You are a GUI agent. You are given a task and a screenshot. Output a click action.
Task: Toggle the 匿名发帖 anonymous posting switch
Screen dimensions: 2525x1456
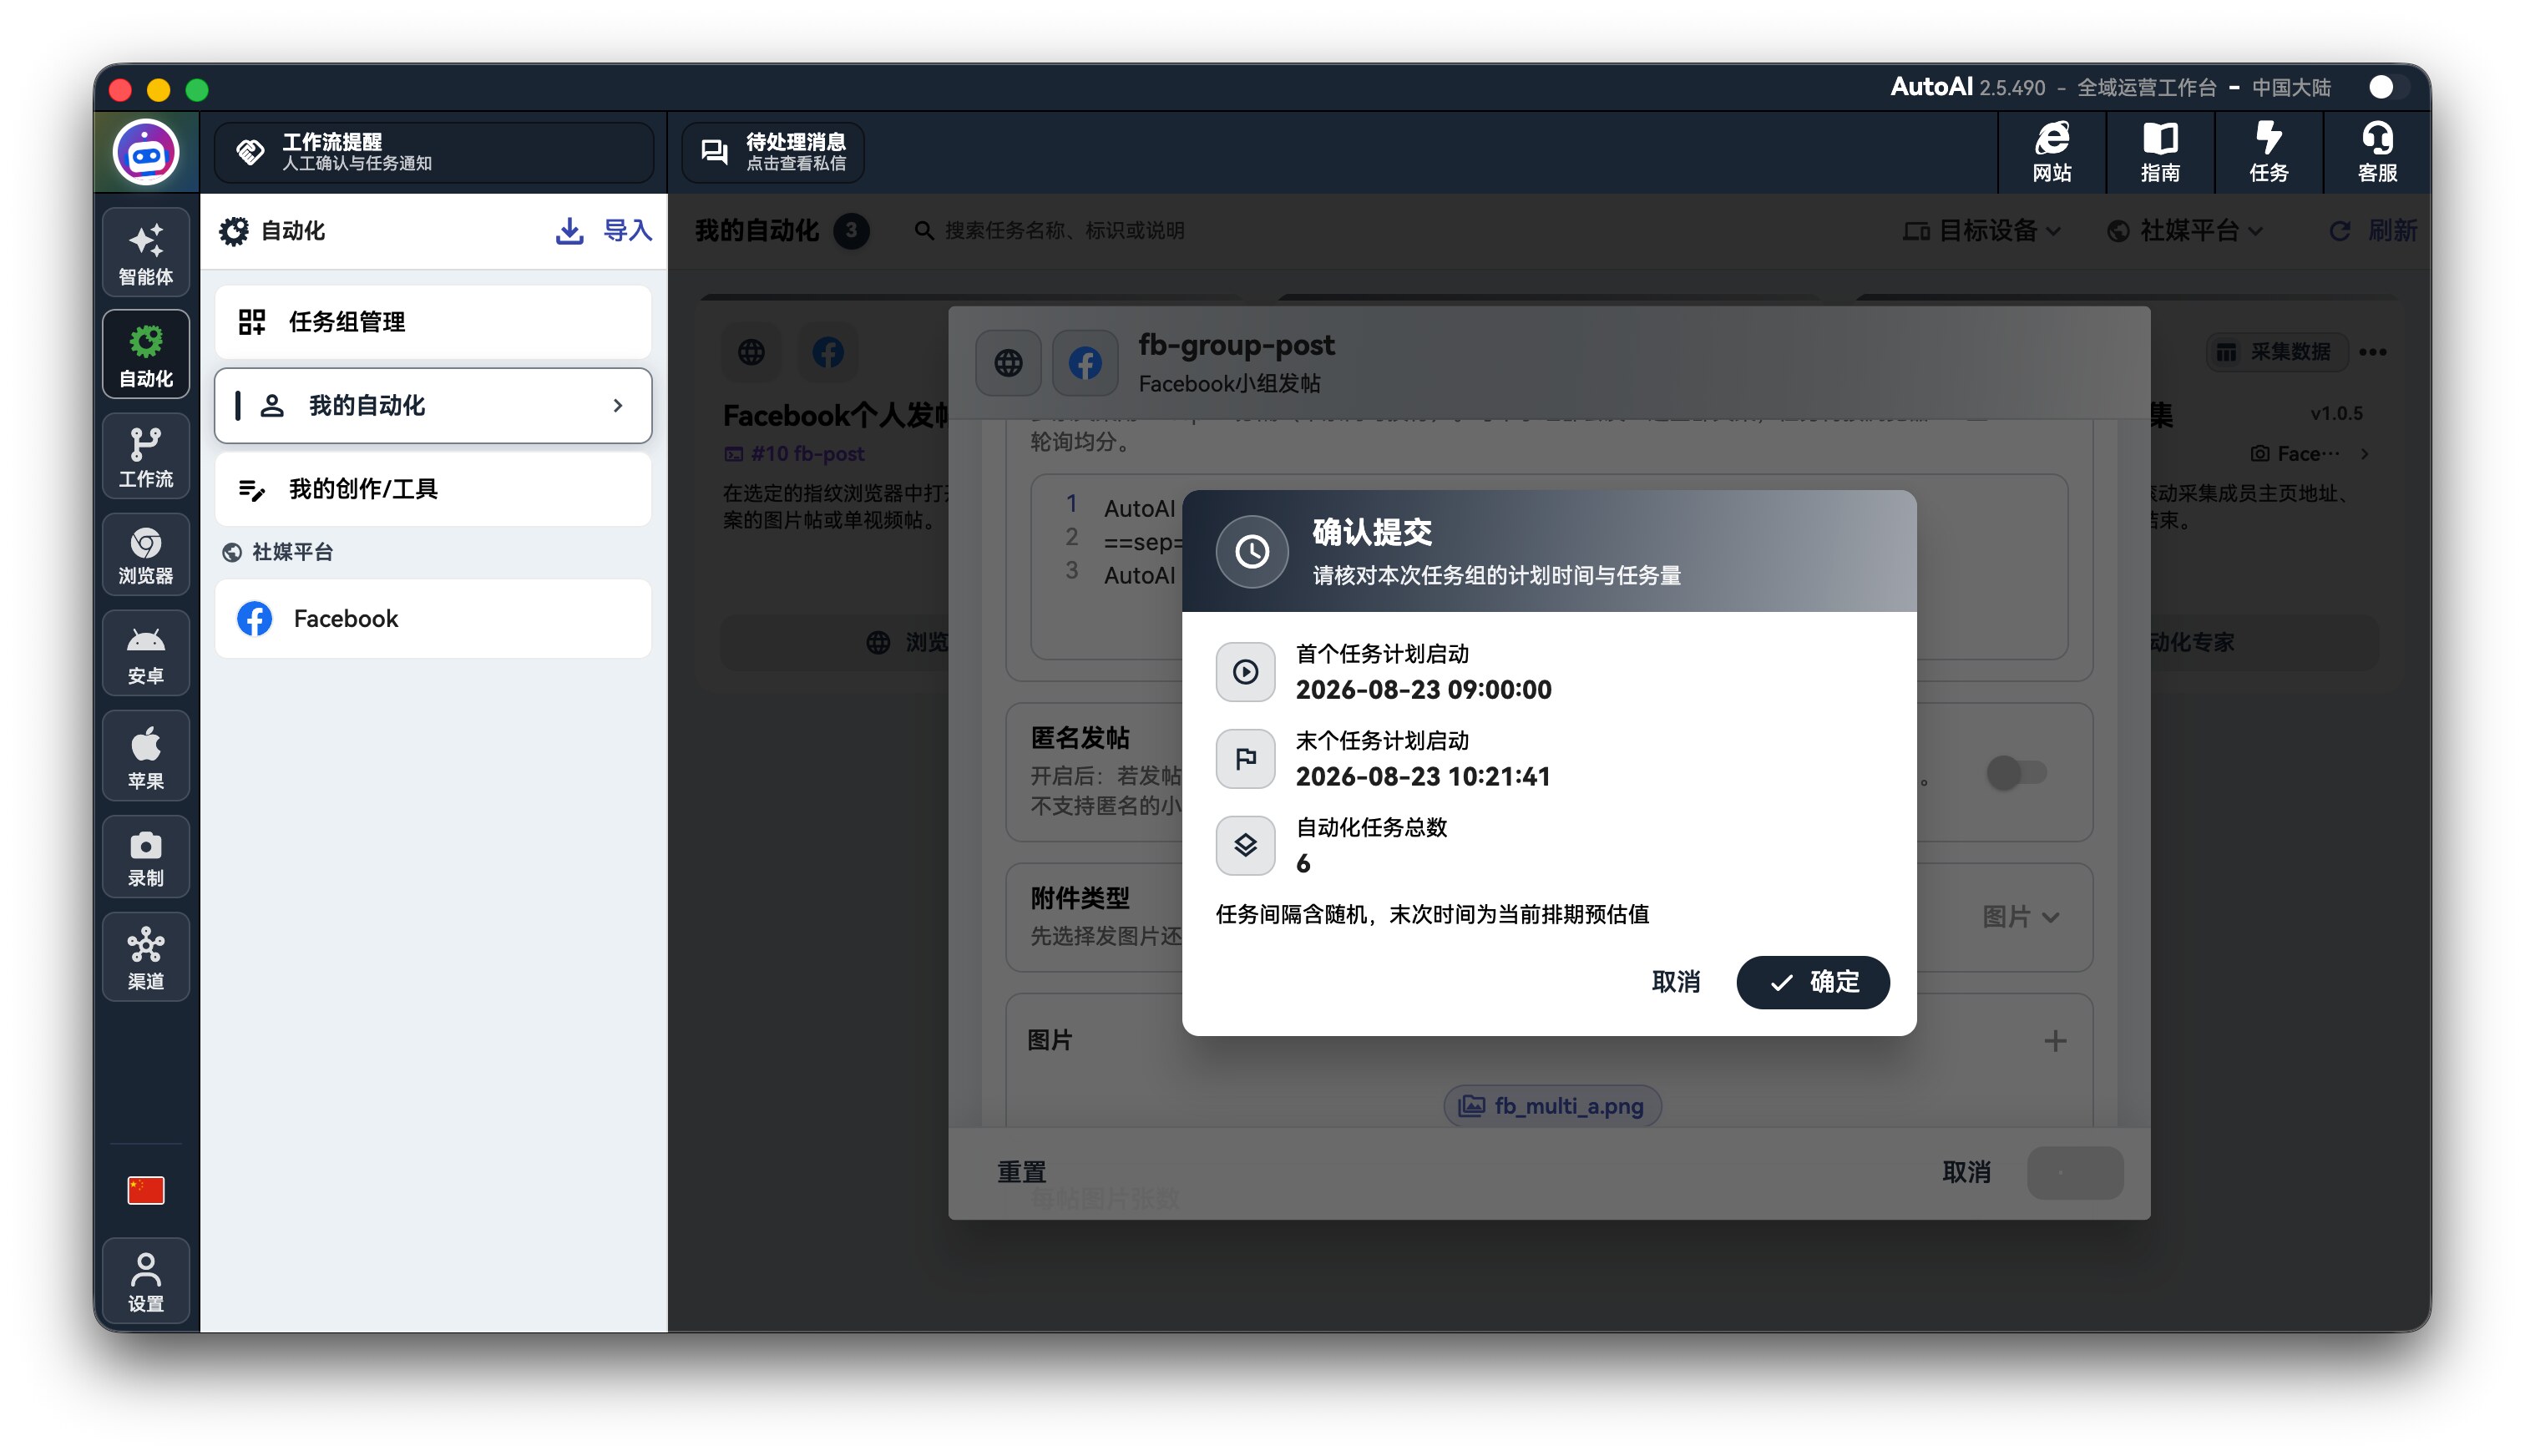tap(2016, 773)
